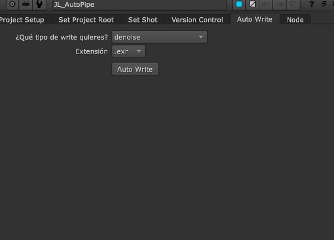Click the black-white gl color icon

coord(252,4)
